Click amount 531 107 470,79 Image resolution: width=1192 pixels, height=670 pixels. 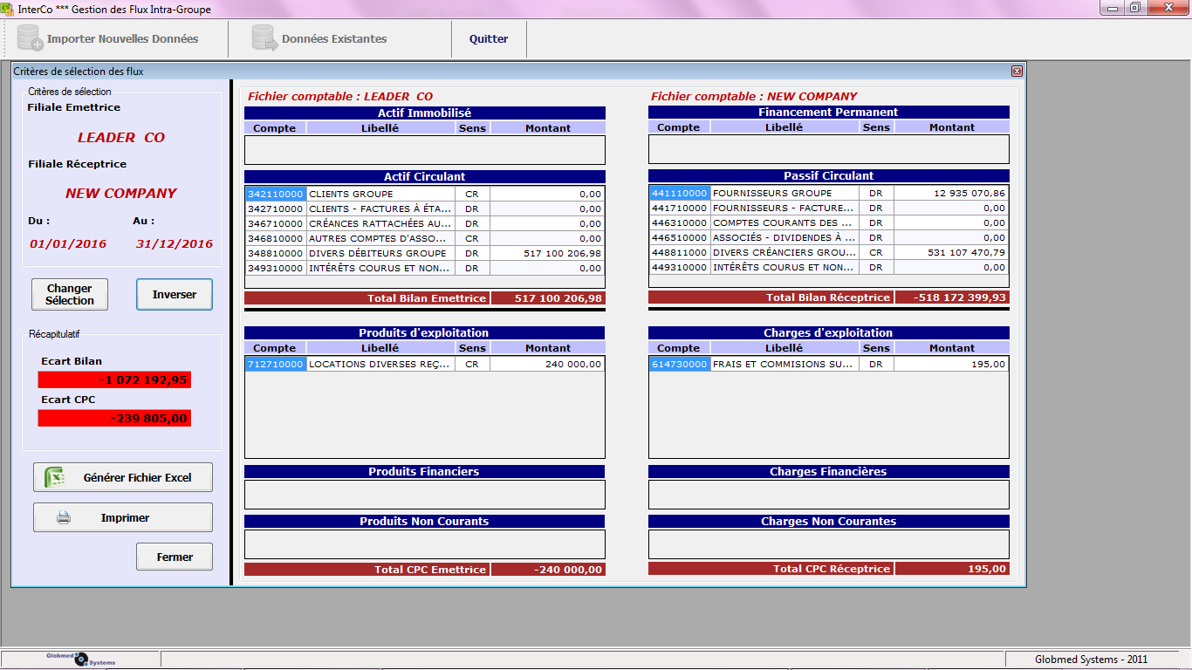coord(951,252)
